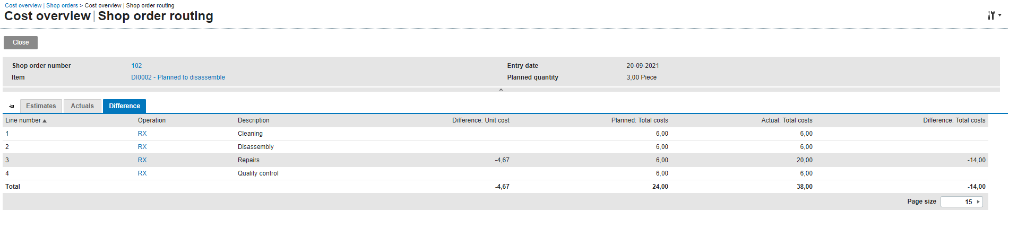Click the Page size input field
The width and height of the screenshot is (1009, 228).
[x=958, y=201]
